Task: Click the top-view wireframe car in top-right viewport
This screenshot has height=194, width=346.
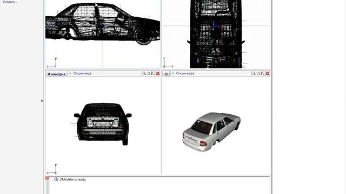Action: [216, 34]
